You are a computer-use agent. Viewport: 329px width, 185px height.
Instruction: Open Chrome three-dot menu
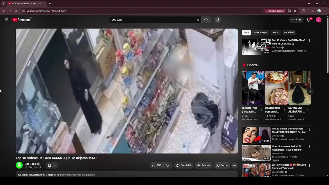tap(325, 11)
